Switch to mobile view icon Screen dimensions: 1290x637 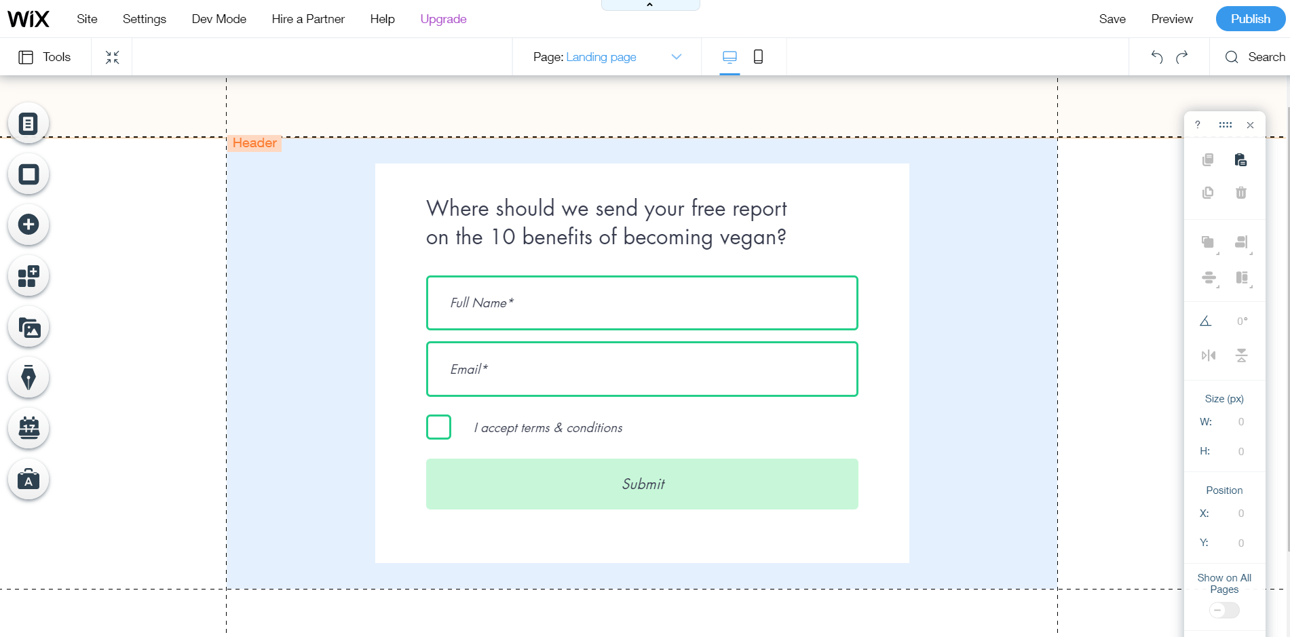(758, 57)
